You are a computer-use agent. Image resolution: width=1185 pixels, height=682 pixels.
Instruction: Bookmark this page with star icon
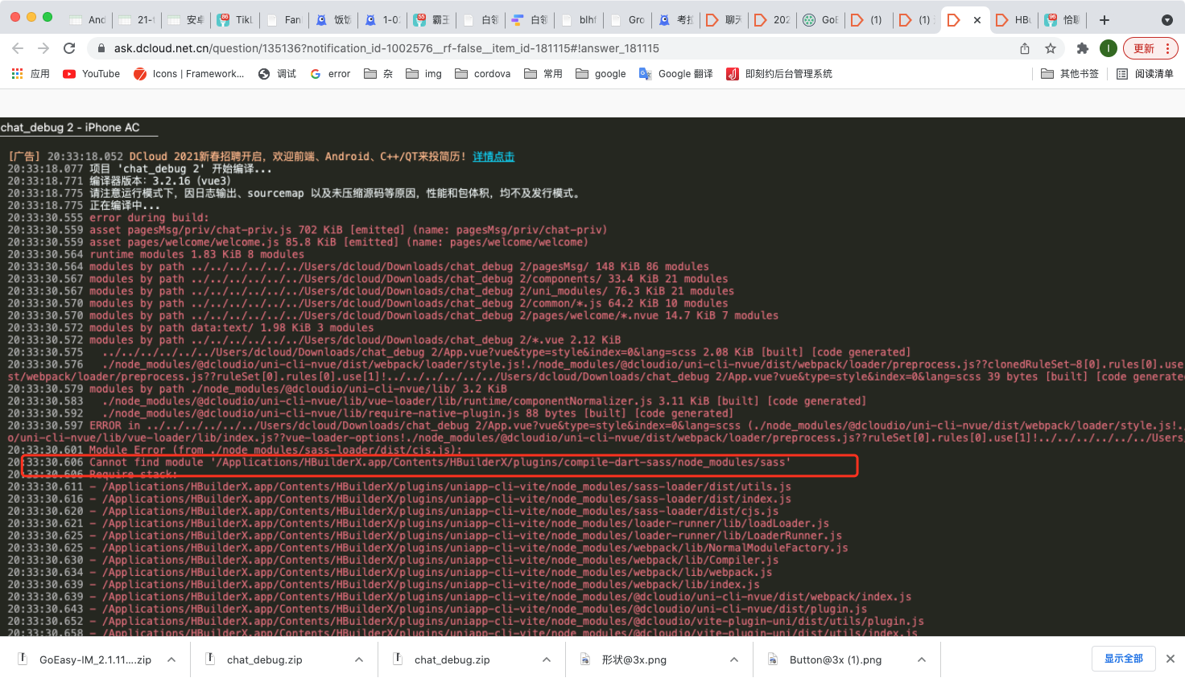pyautogui.click(x=1051, y=48)
